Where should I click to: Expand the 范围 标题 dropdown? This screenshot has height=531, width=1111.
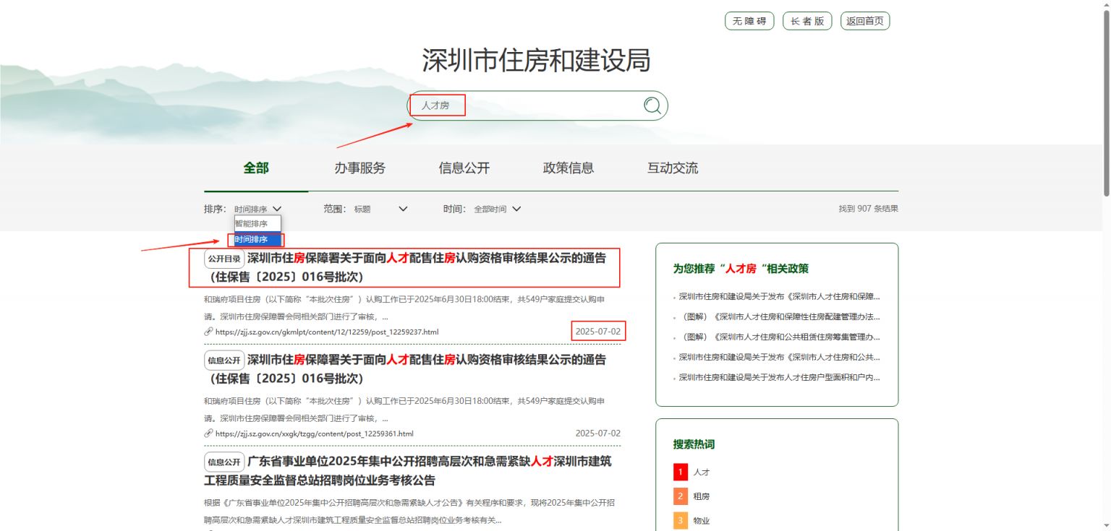pyautogui.click(x=381, y=209)
